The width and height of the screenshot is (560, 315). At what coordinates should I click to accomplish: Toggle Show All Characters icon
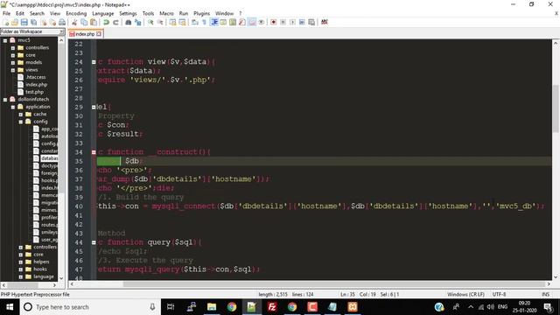point(204,22)
